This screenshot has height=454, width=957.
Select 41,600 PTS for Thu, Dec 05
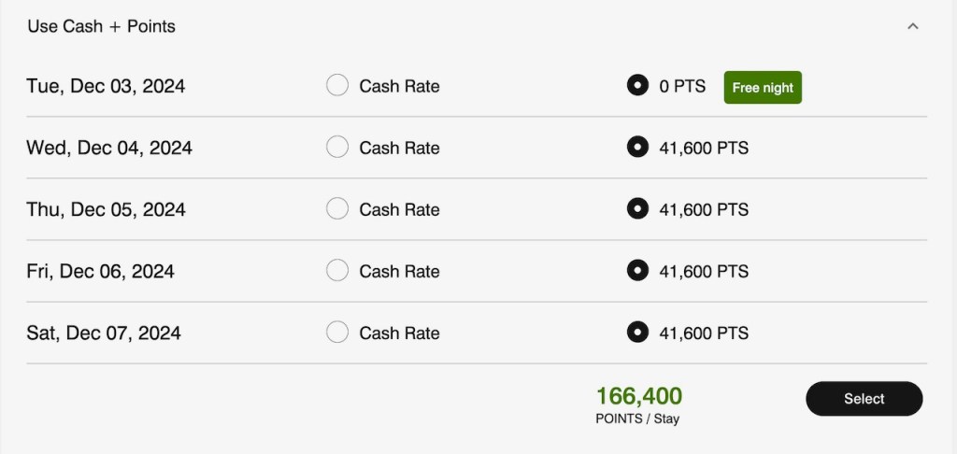coord(637,209)
